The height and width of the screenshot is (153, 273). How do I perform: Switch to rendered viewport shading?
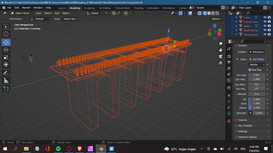click(x=217, y=13)
